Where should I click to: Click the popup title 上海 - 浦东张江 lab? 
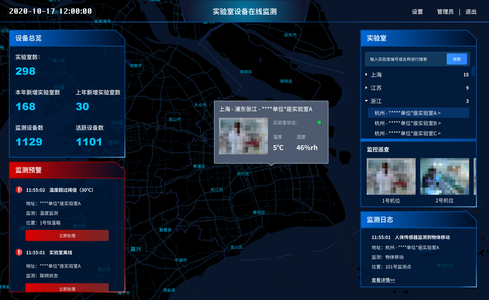[266, 109]
